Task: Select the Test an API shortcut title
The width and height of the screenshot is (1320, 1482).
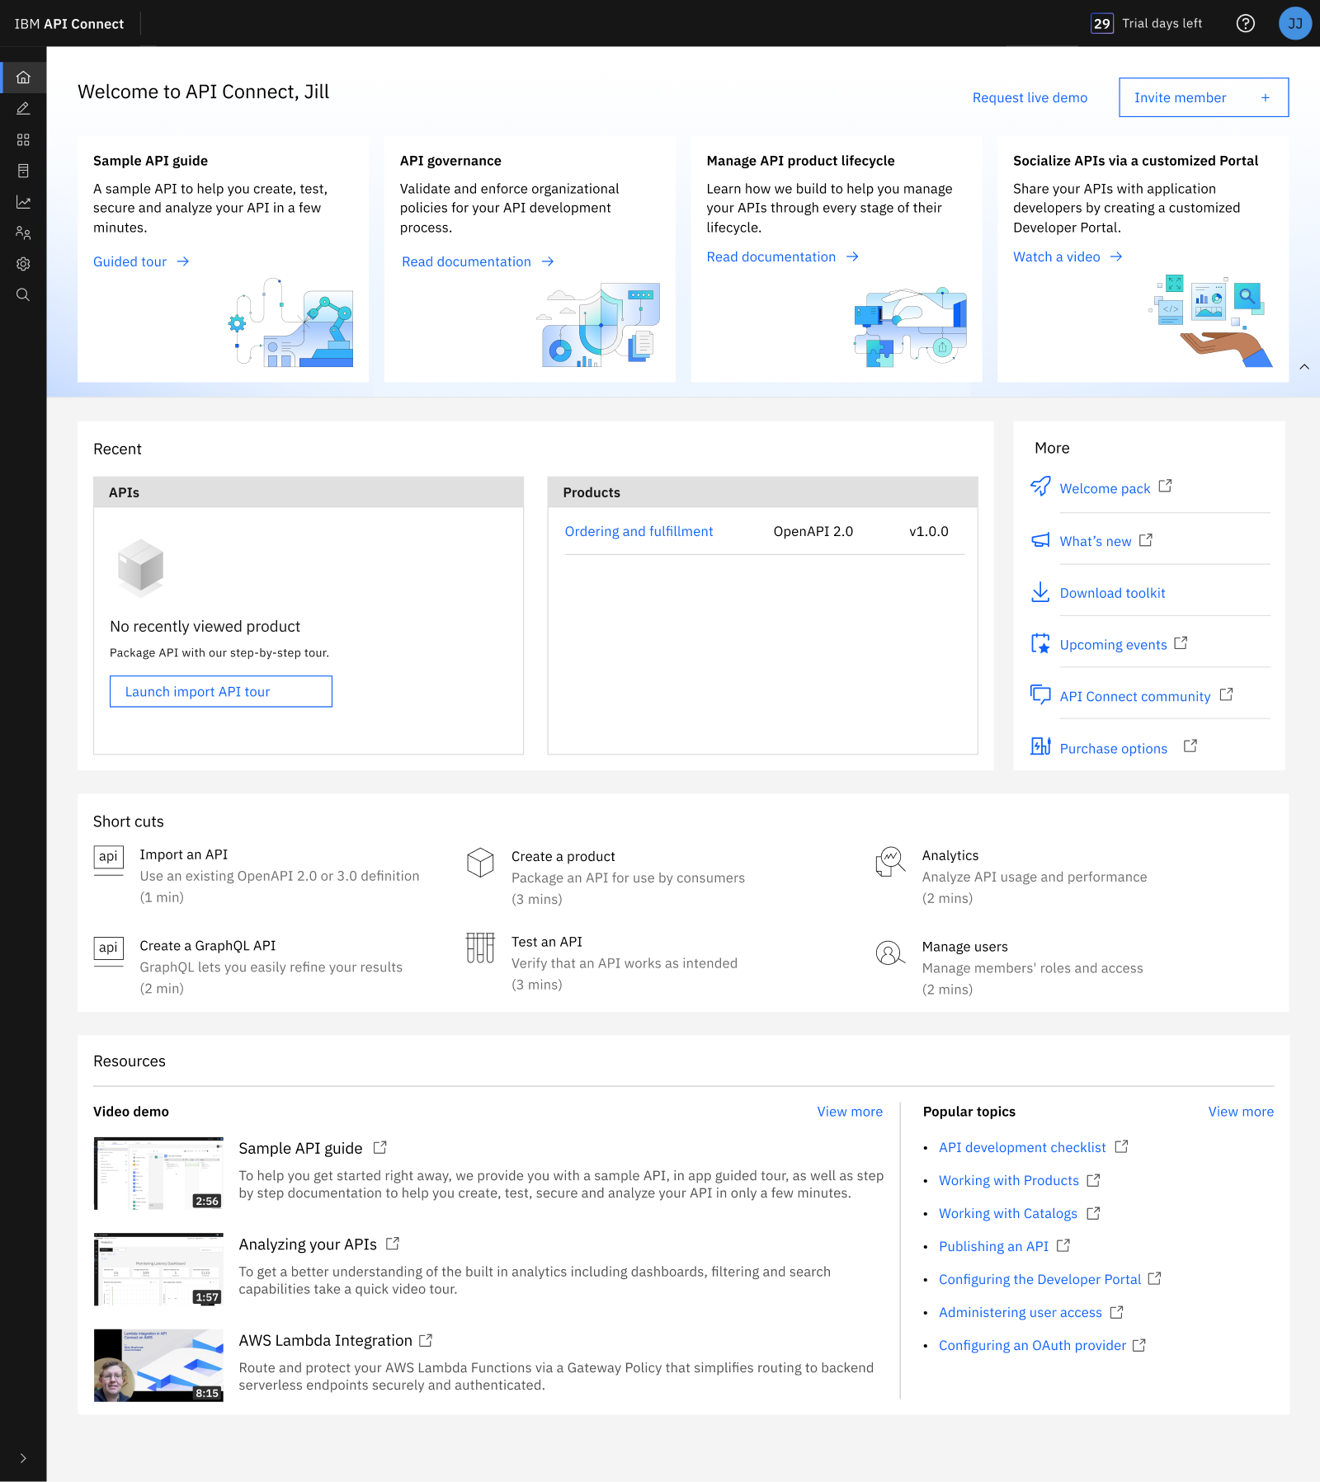Action: (x=547, y=942)
